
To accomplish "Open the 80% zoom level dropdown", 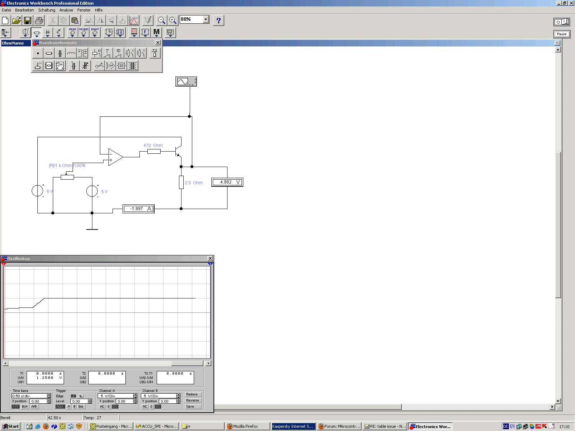I will pos(206,19).
